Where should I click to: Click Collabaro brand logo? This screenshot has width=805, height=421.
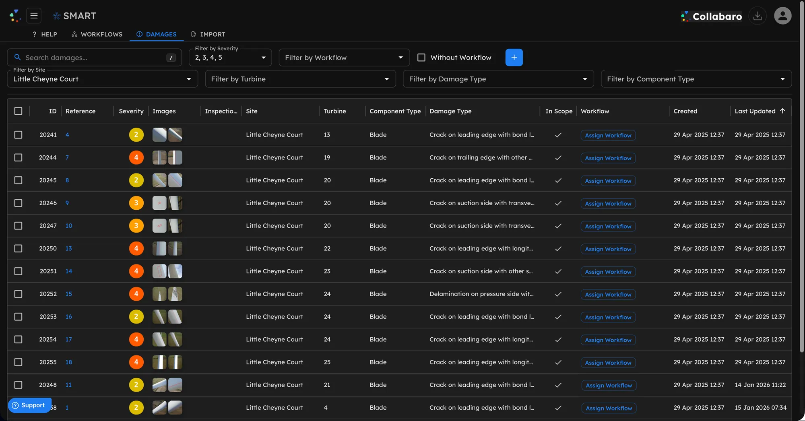[711, 17]
